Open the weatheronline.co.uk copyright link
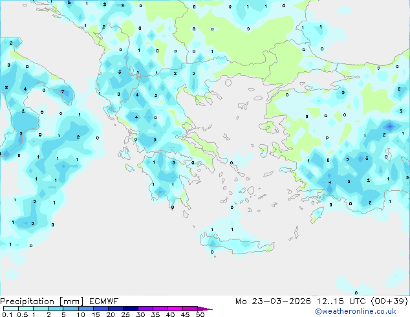 pos(356,311)
